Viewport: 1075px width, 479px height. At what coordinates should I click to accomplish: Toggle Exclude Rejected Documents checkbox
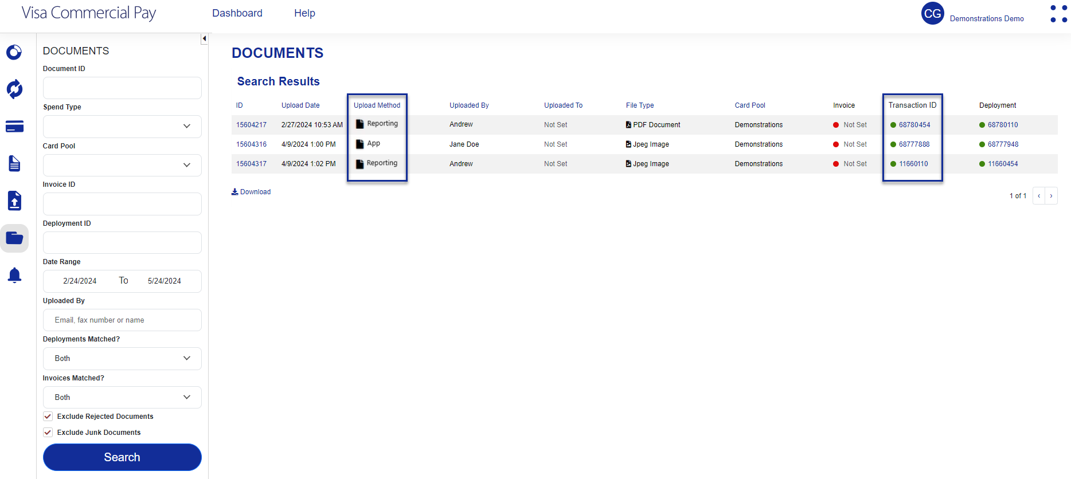[x=48, y=417]
